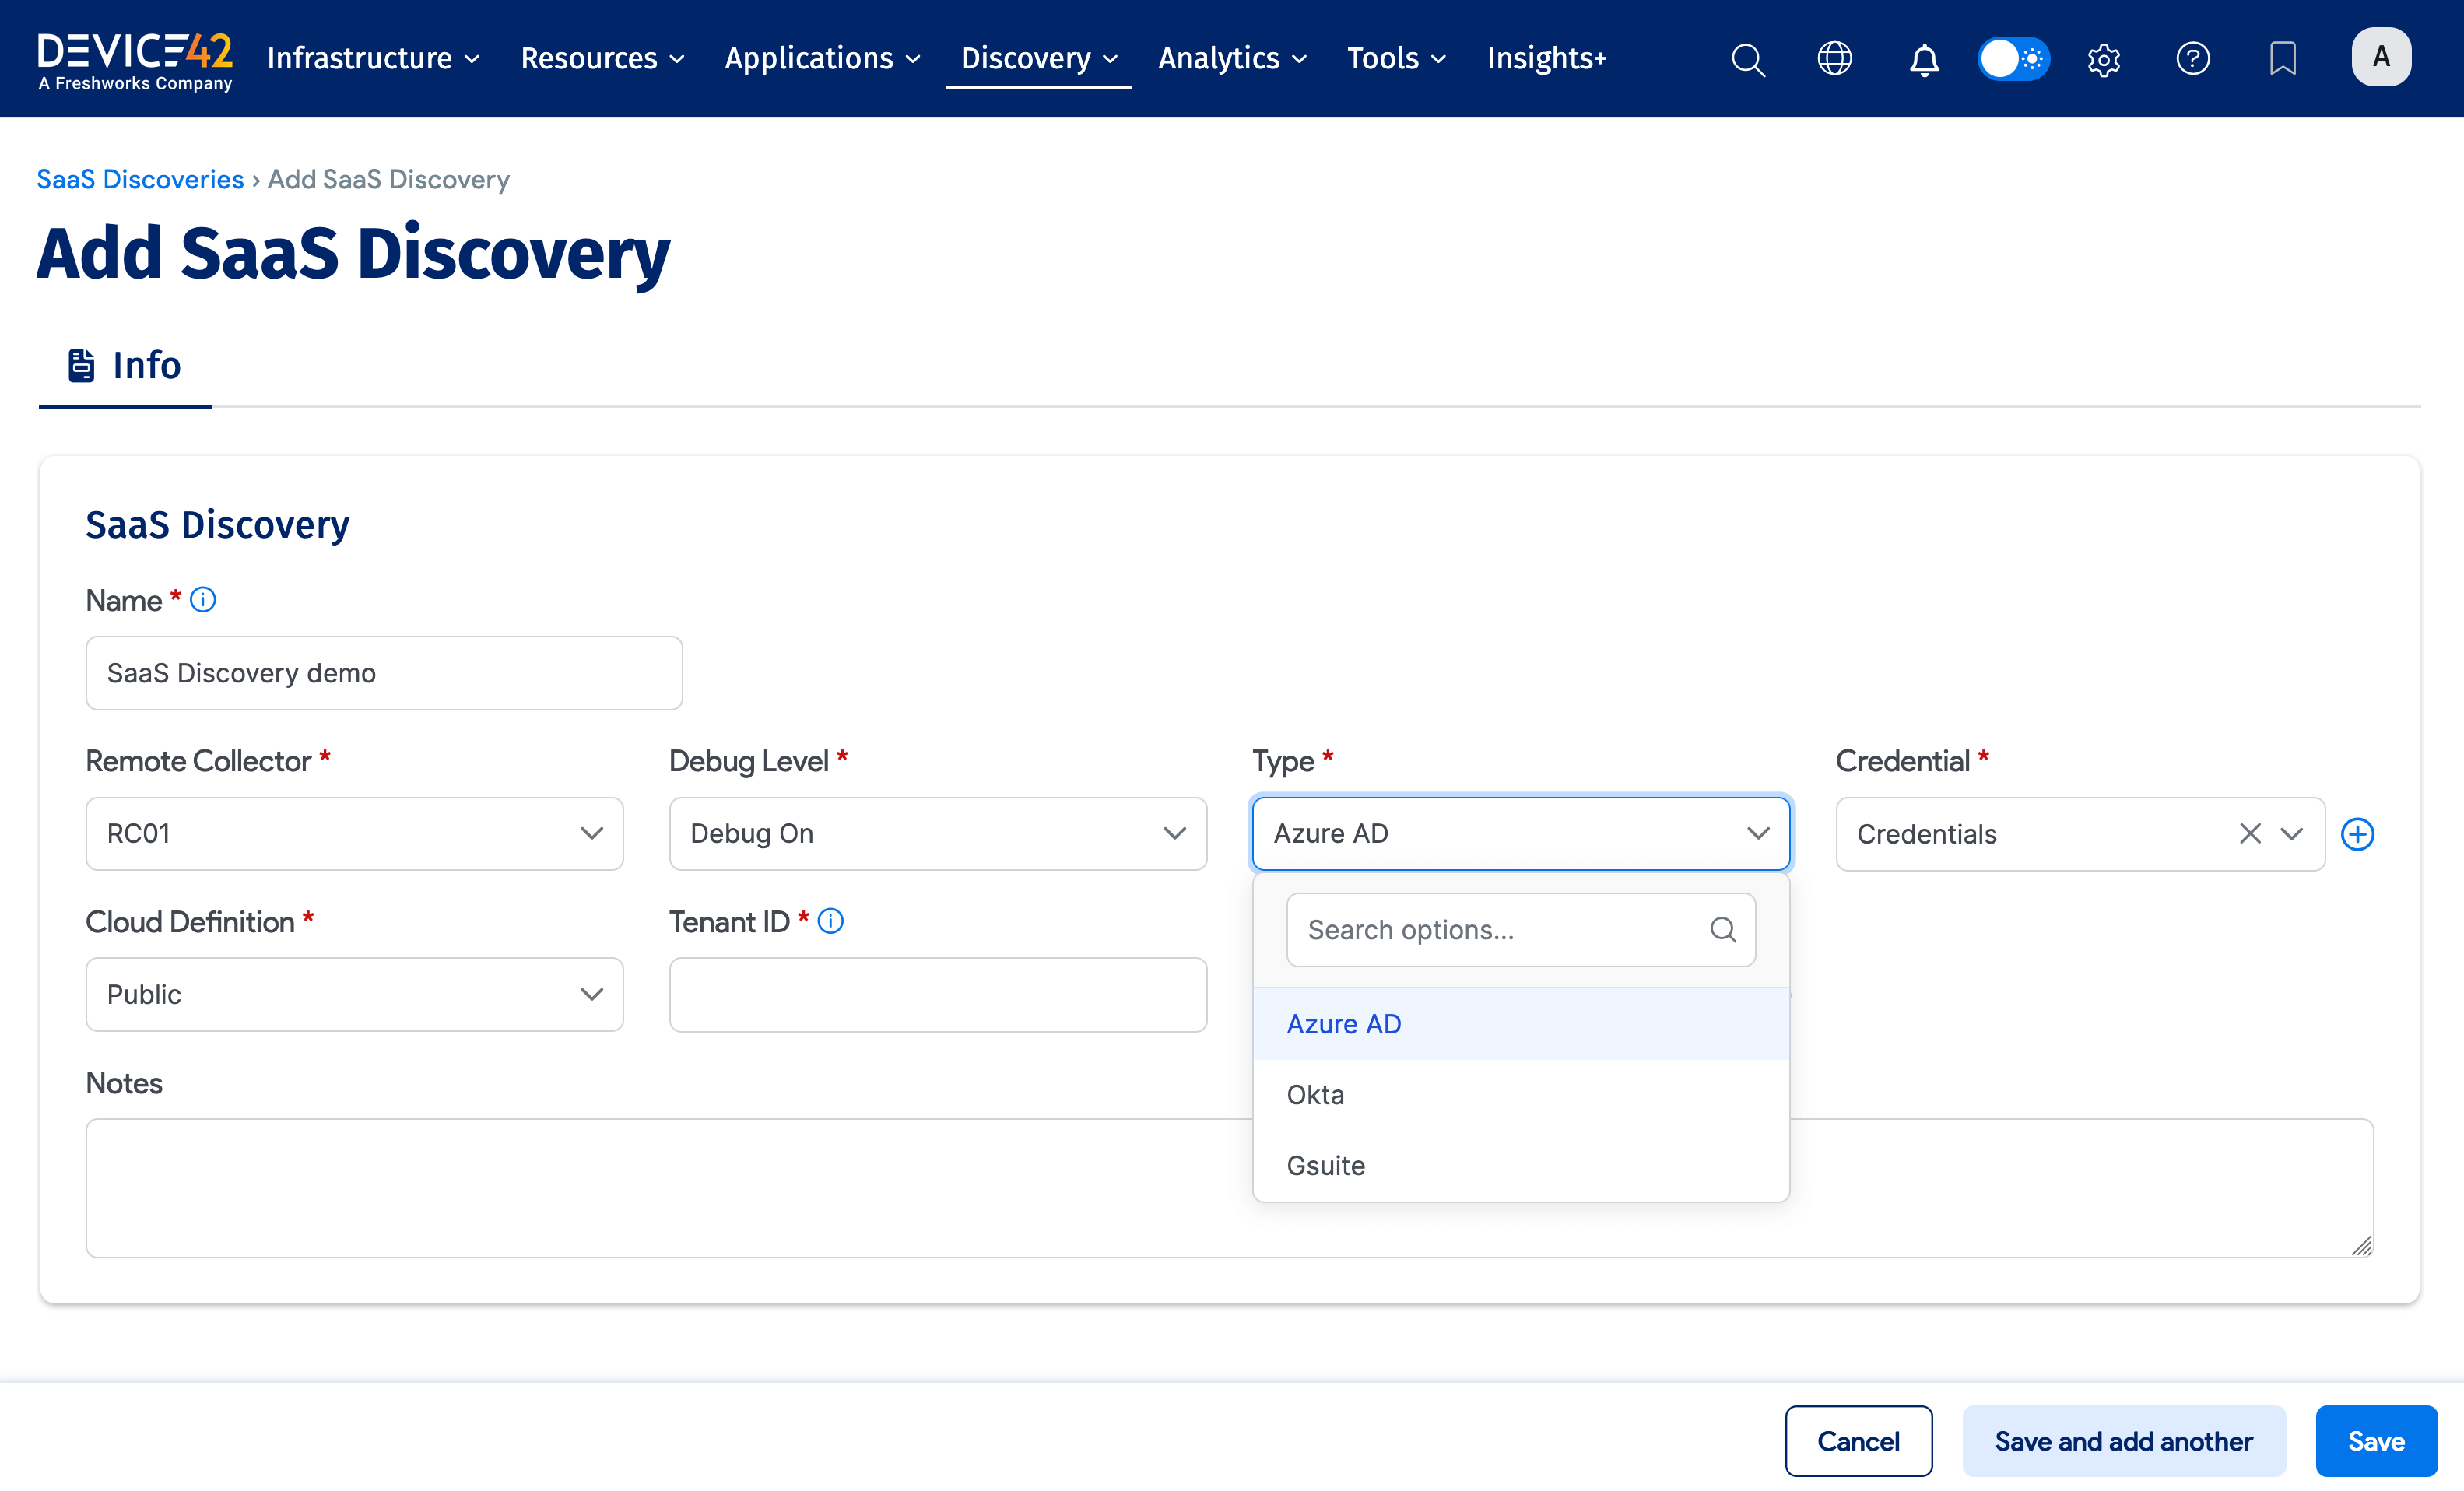View notifications via the bell icon
The height and width of the screenshot is (1491, 2464).
(x=1923, y=59)
